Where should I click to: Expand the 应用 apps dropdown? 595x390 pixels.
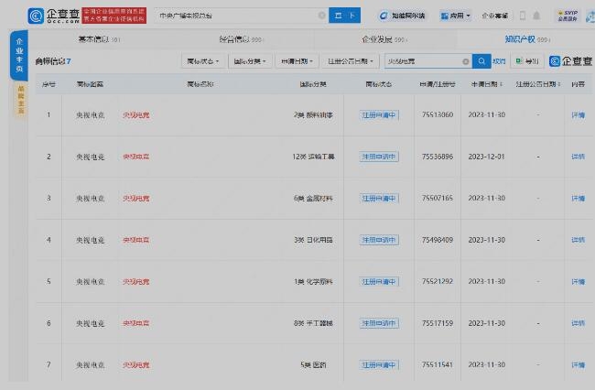(455, 16)
